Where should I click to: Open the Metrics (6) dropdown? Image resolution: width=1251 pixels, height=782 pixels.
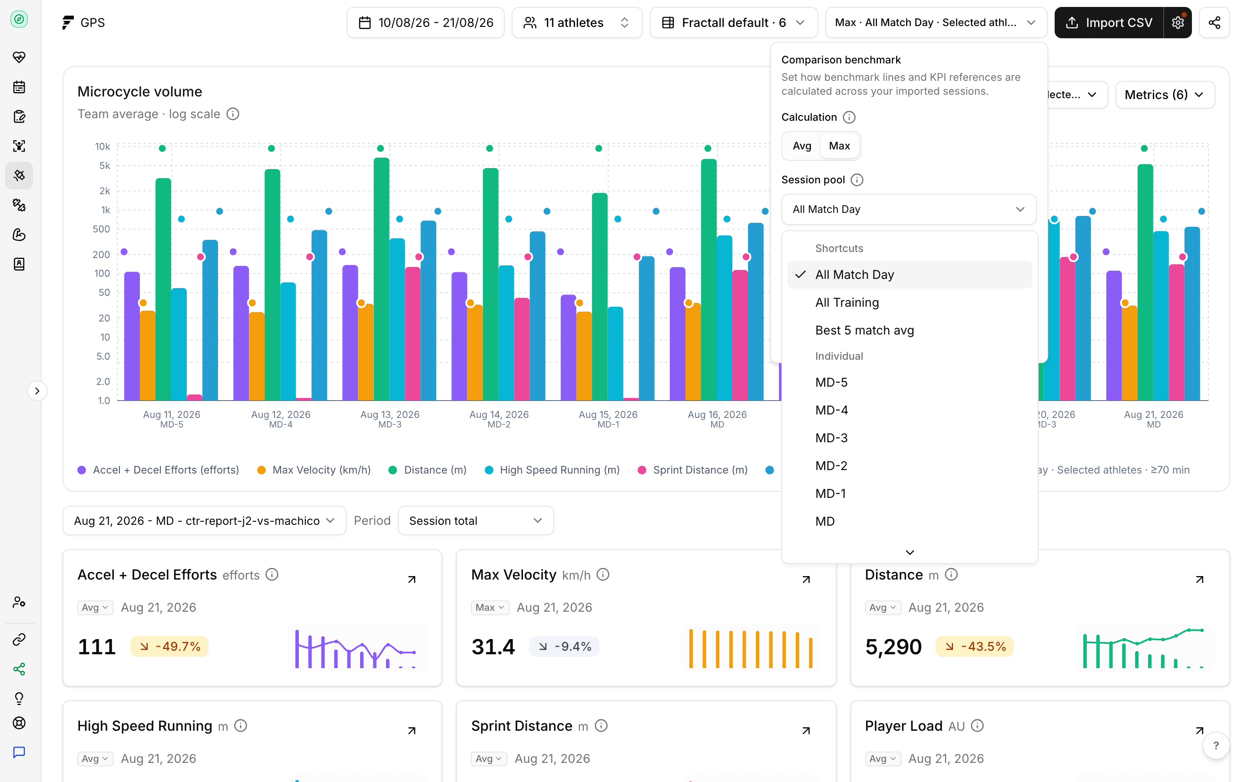[1165, 95]
